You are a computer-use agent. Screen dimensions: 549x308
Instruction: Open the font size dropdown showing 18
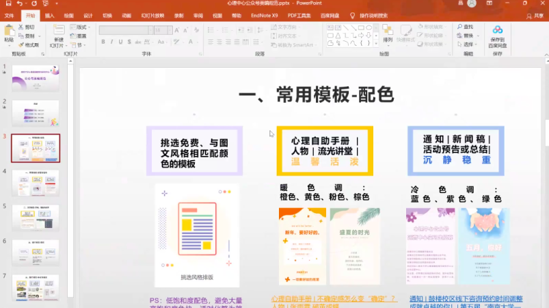coord(170,30)
